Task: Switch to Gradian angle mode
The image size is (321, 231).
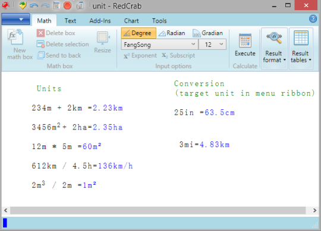Action: [x=207, y=33]
